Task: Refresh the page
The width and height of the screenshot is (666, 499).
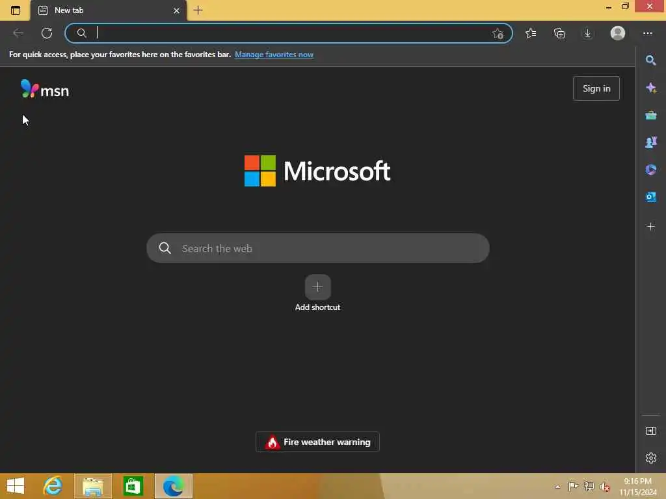Action: (x=47, y=33)
